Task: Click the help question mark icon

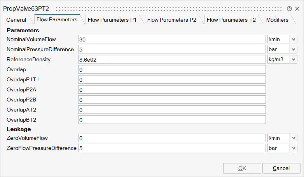Action: tap(289, 9)
